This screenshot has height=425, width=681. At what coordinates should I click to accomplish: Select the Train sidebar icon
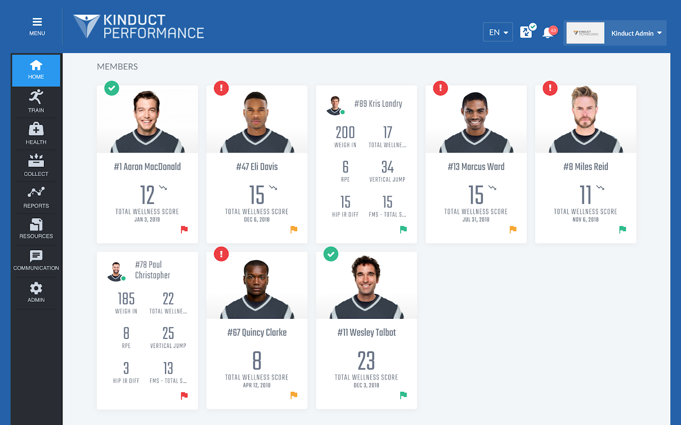[x=35, y=102]
